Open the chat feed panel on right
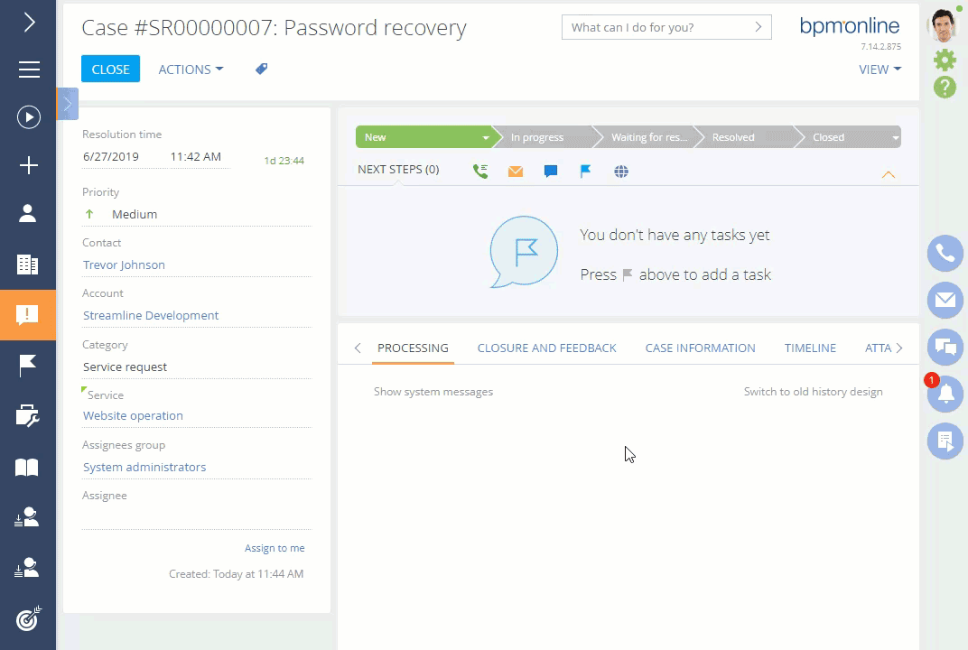 (x=945, y=347)
